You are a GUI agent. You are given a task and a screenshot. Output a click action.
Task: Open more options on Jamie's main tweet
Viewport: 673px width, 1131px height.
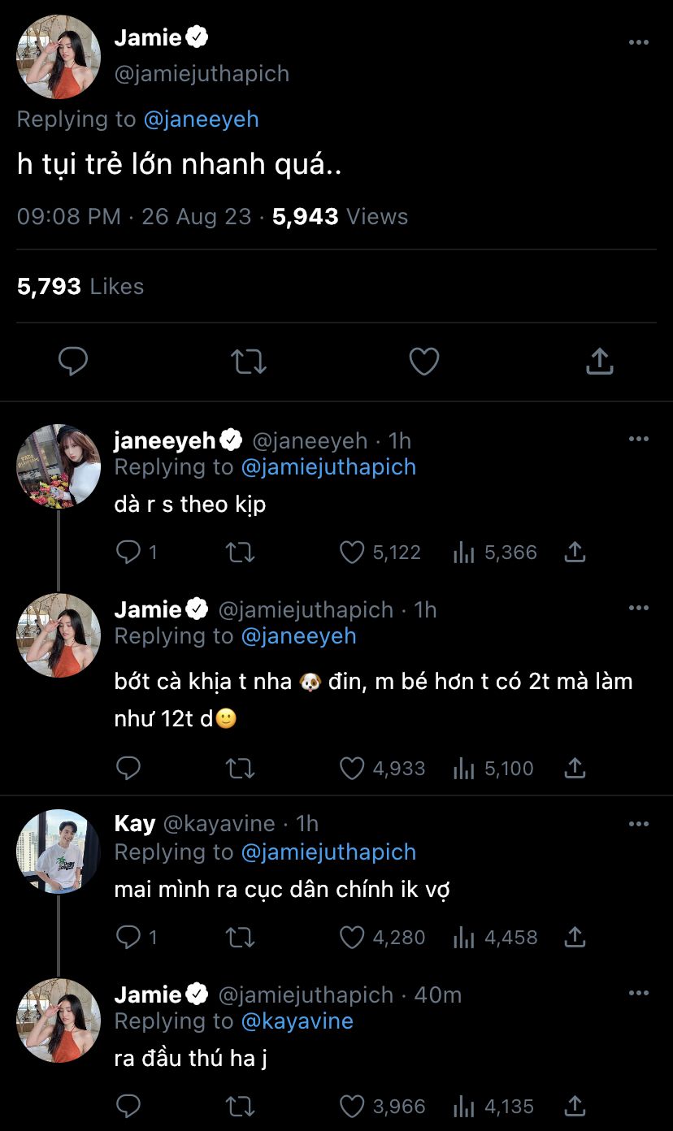(639, 42)
